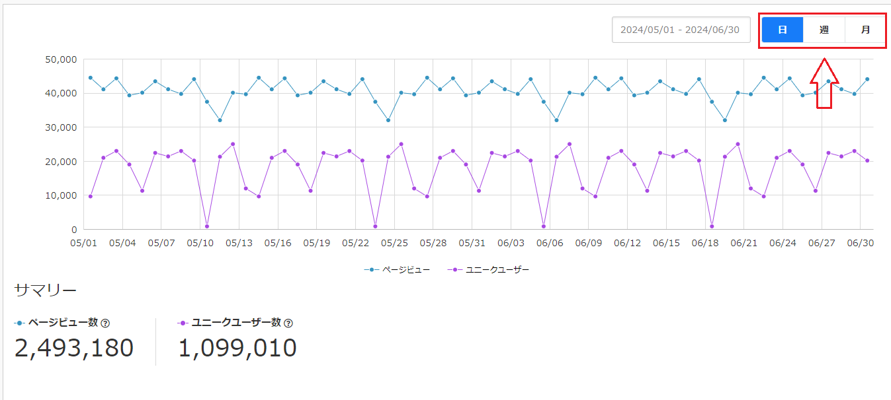Click the 06/09 x-axis date label
Screen dimensions: 891x400
point(589,243)
